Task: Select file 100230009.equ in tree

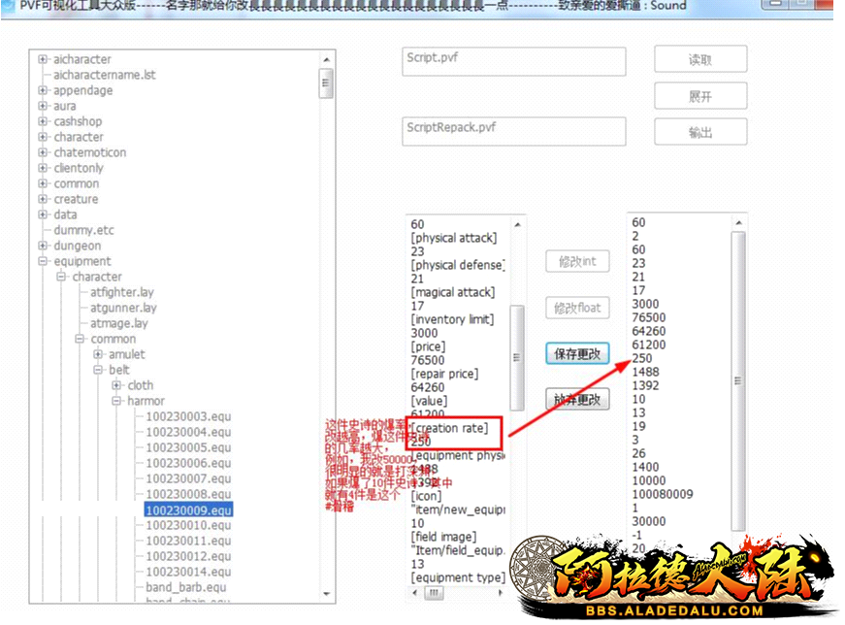Action: point(188,510)
